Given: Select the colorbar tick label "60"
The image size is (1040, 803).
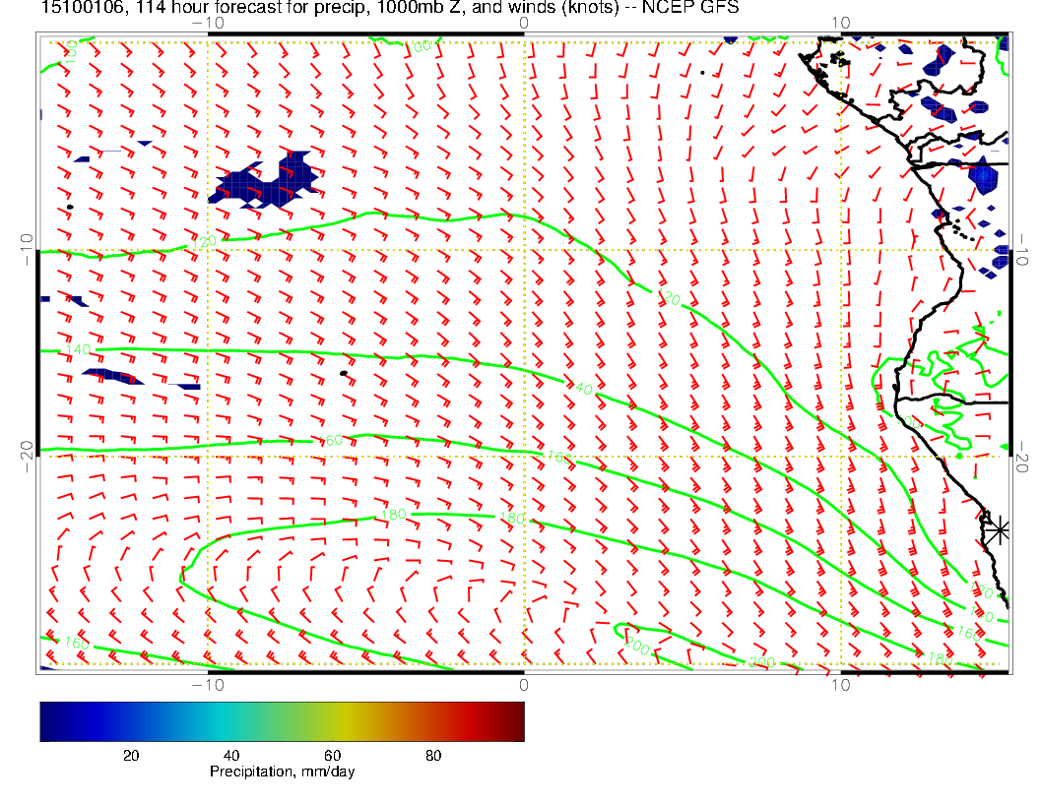Looking at the screenshot, I should point(332,756).
